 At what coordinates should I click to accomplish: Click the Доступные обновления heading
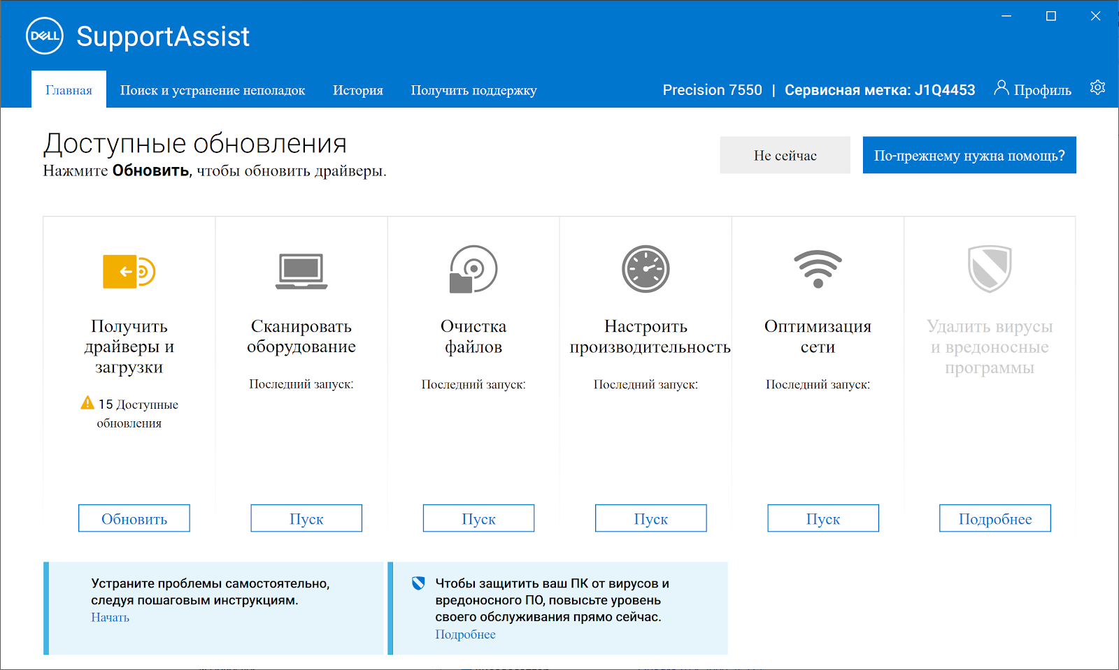195,143
